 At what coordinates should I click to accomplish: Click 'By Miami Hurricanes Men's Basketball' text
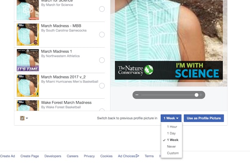(70, 82)
